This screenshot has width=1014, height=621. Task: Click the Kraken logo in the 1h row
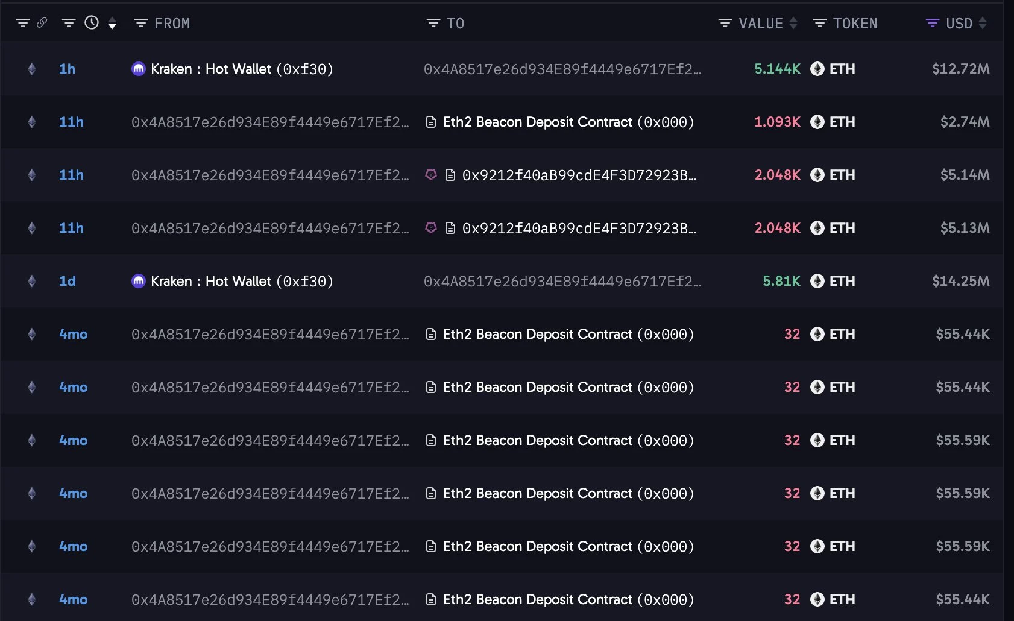click(139, 69)
